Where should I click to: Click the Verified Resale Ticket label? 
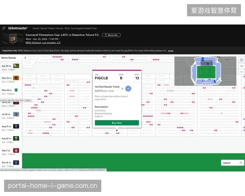coord(107,87)
